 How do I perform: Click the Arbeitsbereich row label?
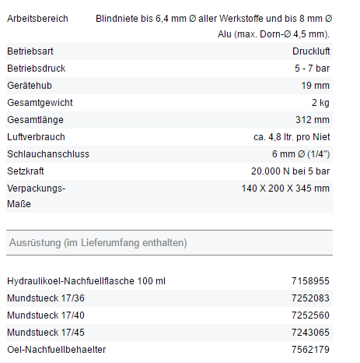coord(37,19)
